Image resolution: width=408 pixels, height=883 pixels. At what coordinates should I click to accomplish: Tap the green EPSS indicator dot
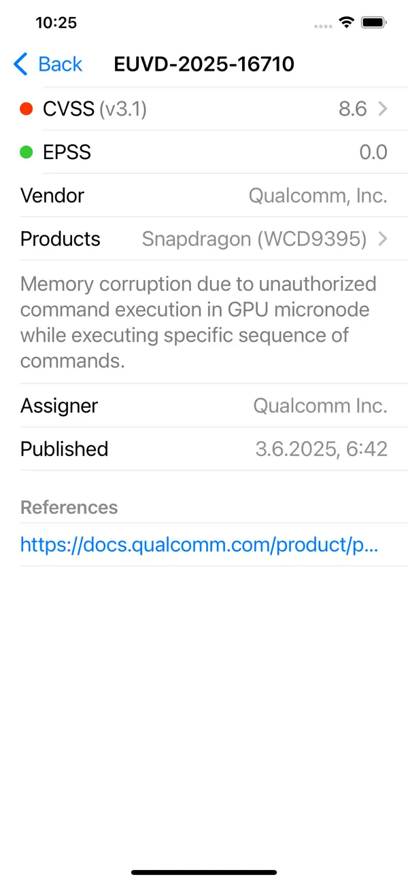[27, 152]
